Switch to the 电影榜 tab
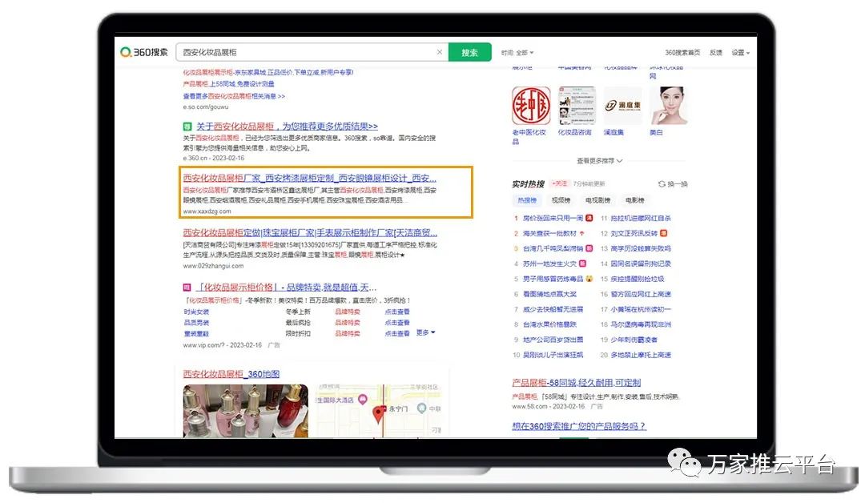The image size is (865, 503). pos(634,200)
